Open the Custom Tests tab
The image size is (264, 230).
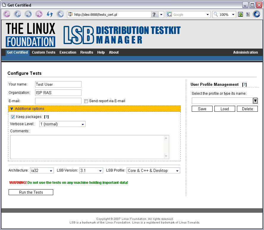44,52
